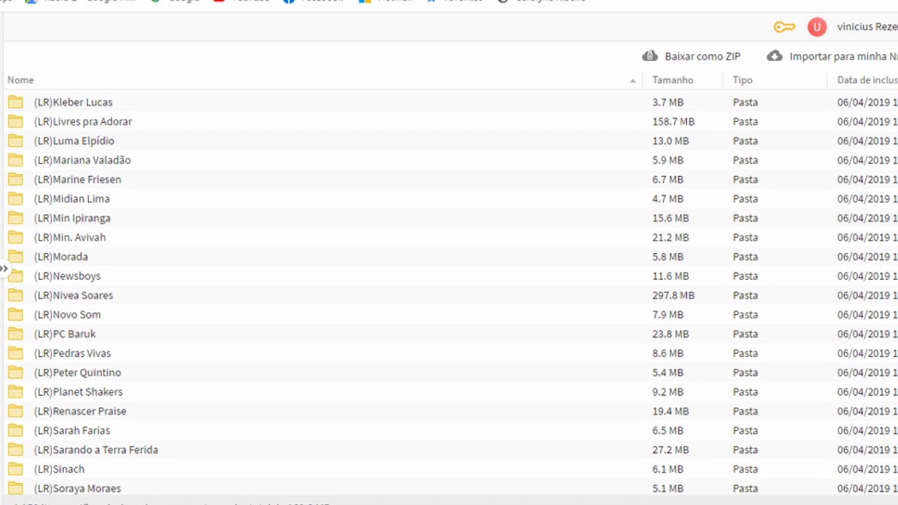The image size is (898, 505).
Task: Select folder icon of (LR)PC Baruk
Action: 15,334
